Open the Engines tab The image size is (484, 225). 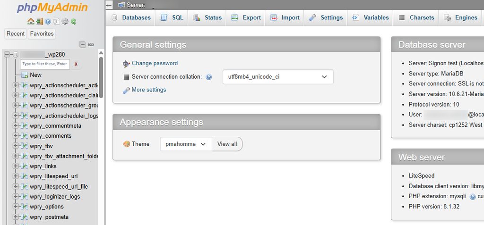click(x=460, y=17)
